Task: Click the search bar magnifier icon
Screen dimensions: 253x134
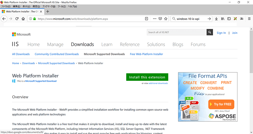Action: tap(174, 19)
